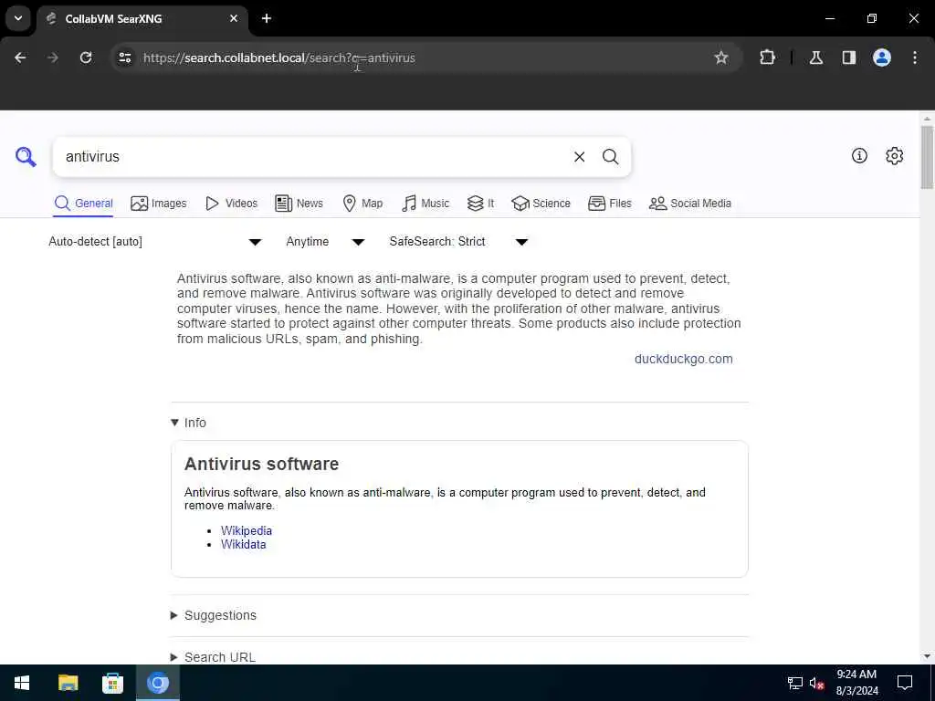Expand the Suggestions section
The image size is (935, 701).
pos(214,615)
